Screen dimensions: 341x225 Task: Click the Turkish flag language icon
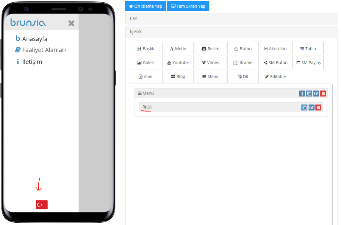[x=42, y=205]
